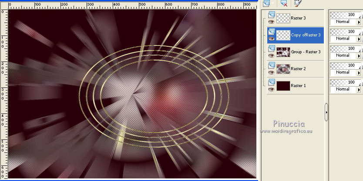Screen dimensions: 363x181
Task: Click the Edit Selection icon in layers toolbar
Action: (298, 3)
